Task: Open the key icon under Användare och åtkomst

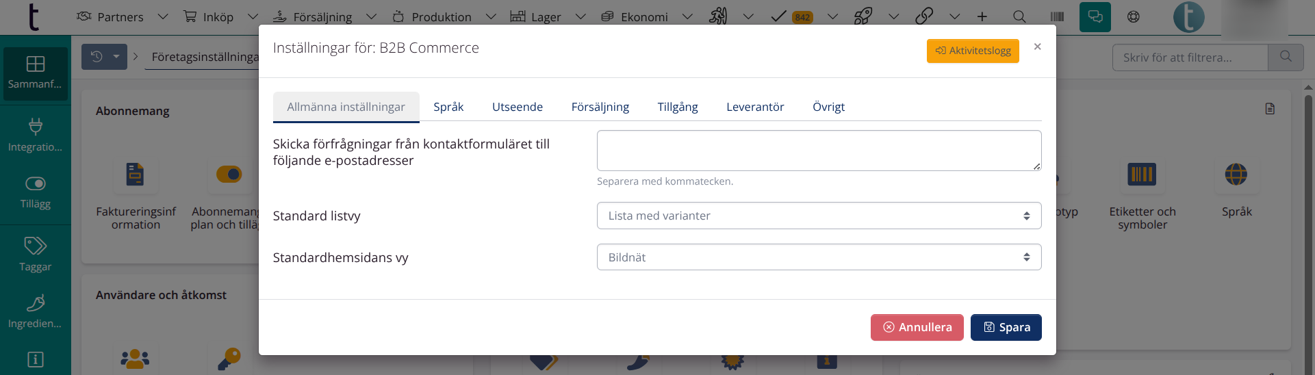Action: click(229, 359)
